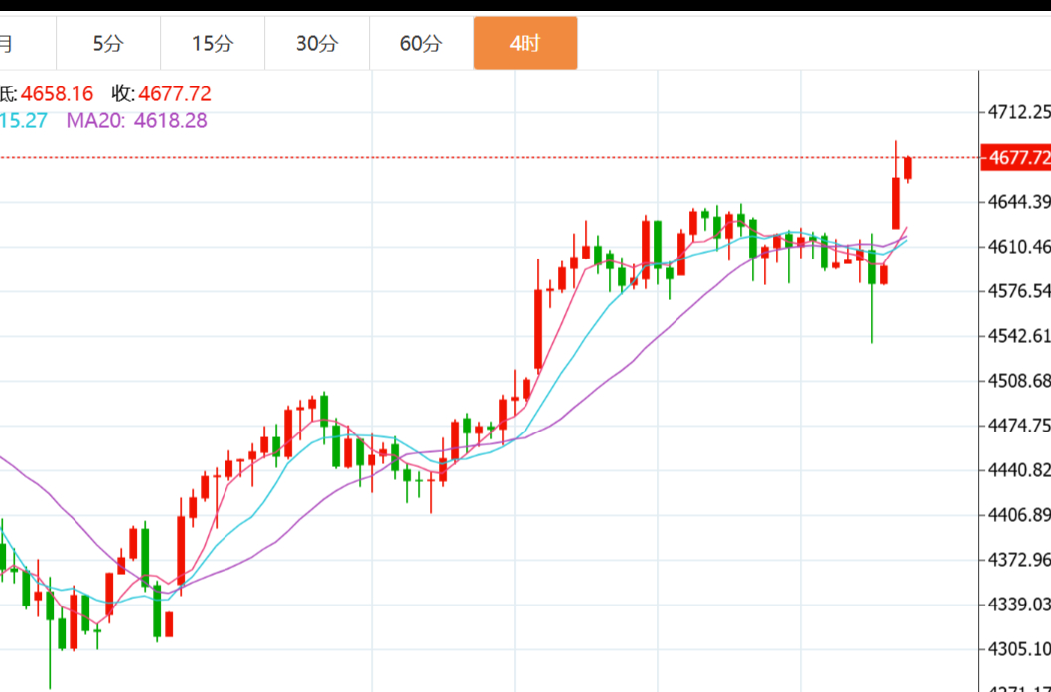Open the 30分 interval tab

[x=317, y=43]
